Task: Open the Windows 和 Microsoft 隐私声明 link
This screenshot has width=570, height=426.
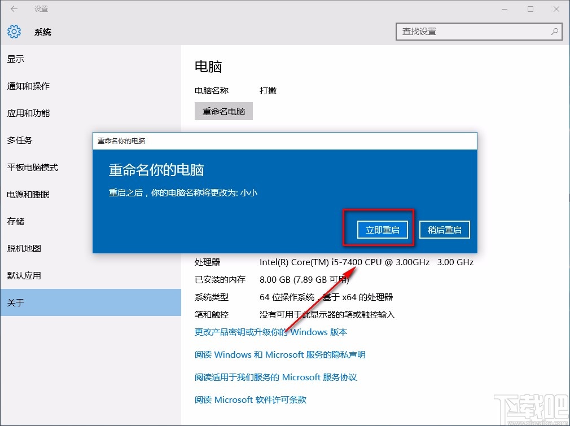Action: [281, 354]
